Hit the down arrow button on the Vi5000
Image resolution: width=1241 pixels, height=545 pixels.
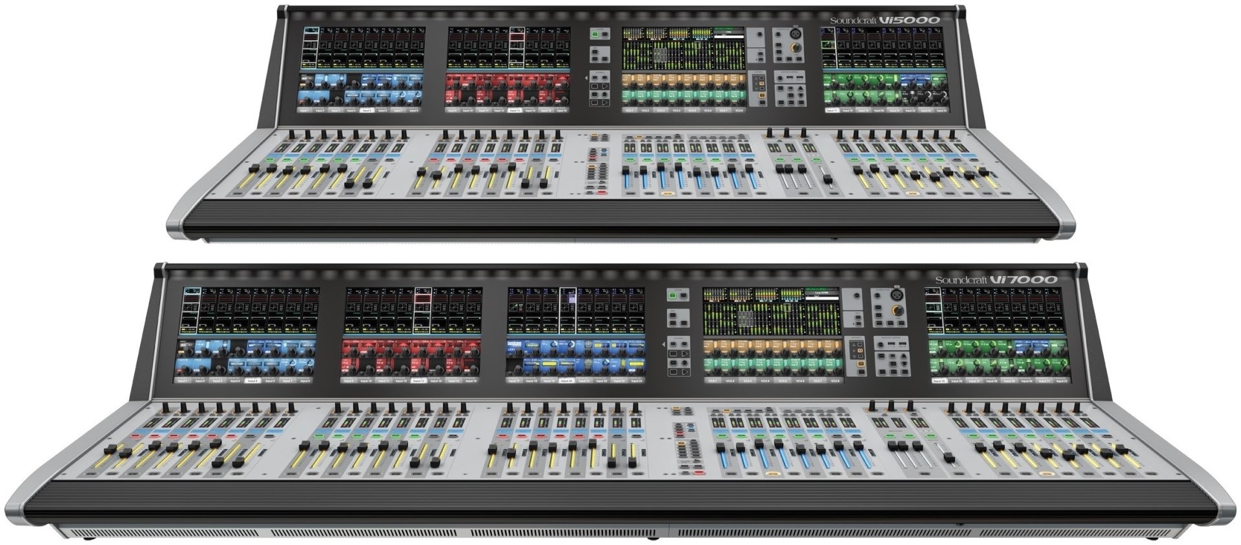coord(801,95)
